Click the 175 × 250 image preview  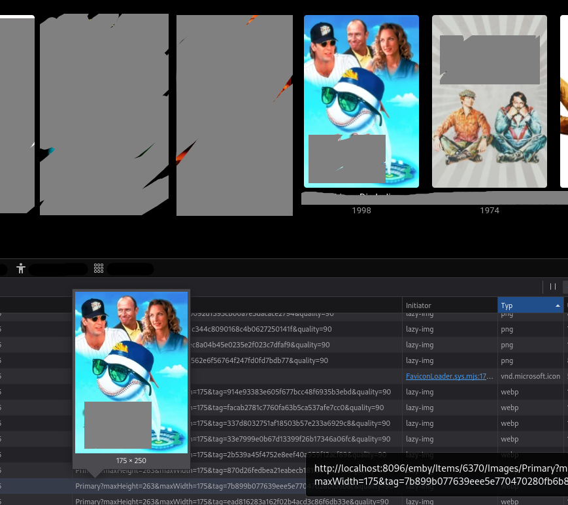(x=131, y=373)
